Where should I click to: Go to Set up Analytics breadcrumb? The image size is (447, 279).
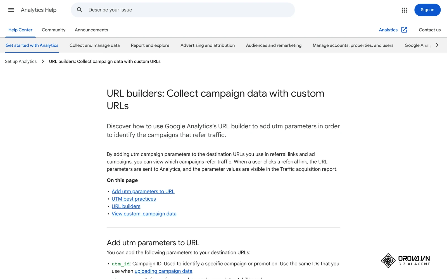(x=21, y=61)
